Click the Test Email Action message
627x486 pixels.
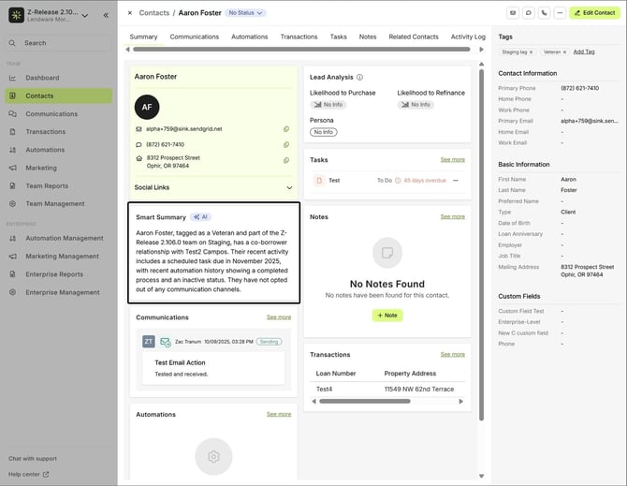(213, 368)
